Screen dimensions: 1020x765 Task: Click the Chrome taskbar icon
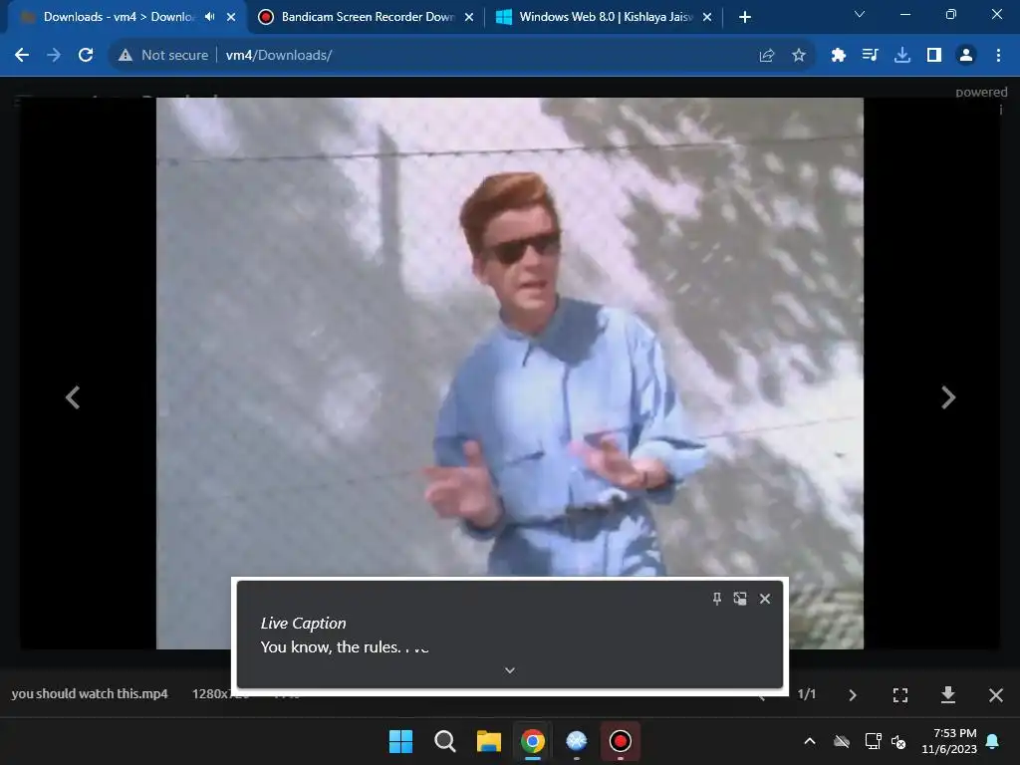click(533, 741)
